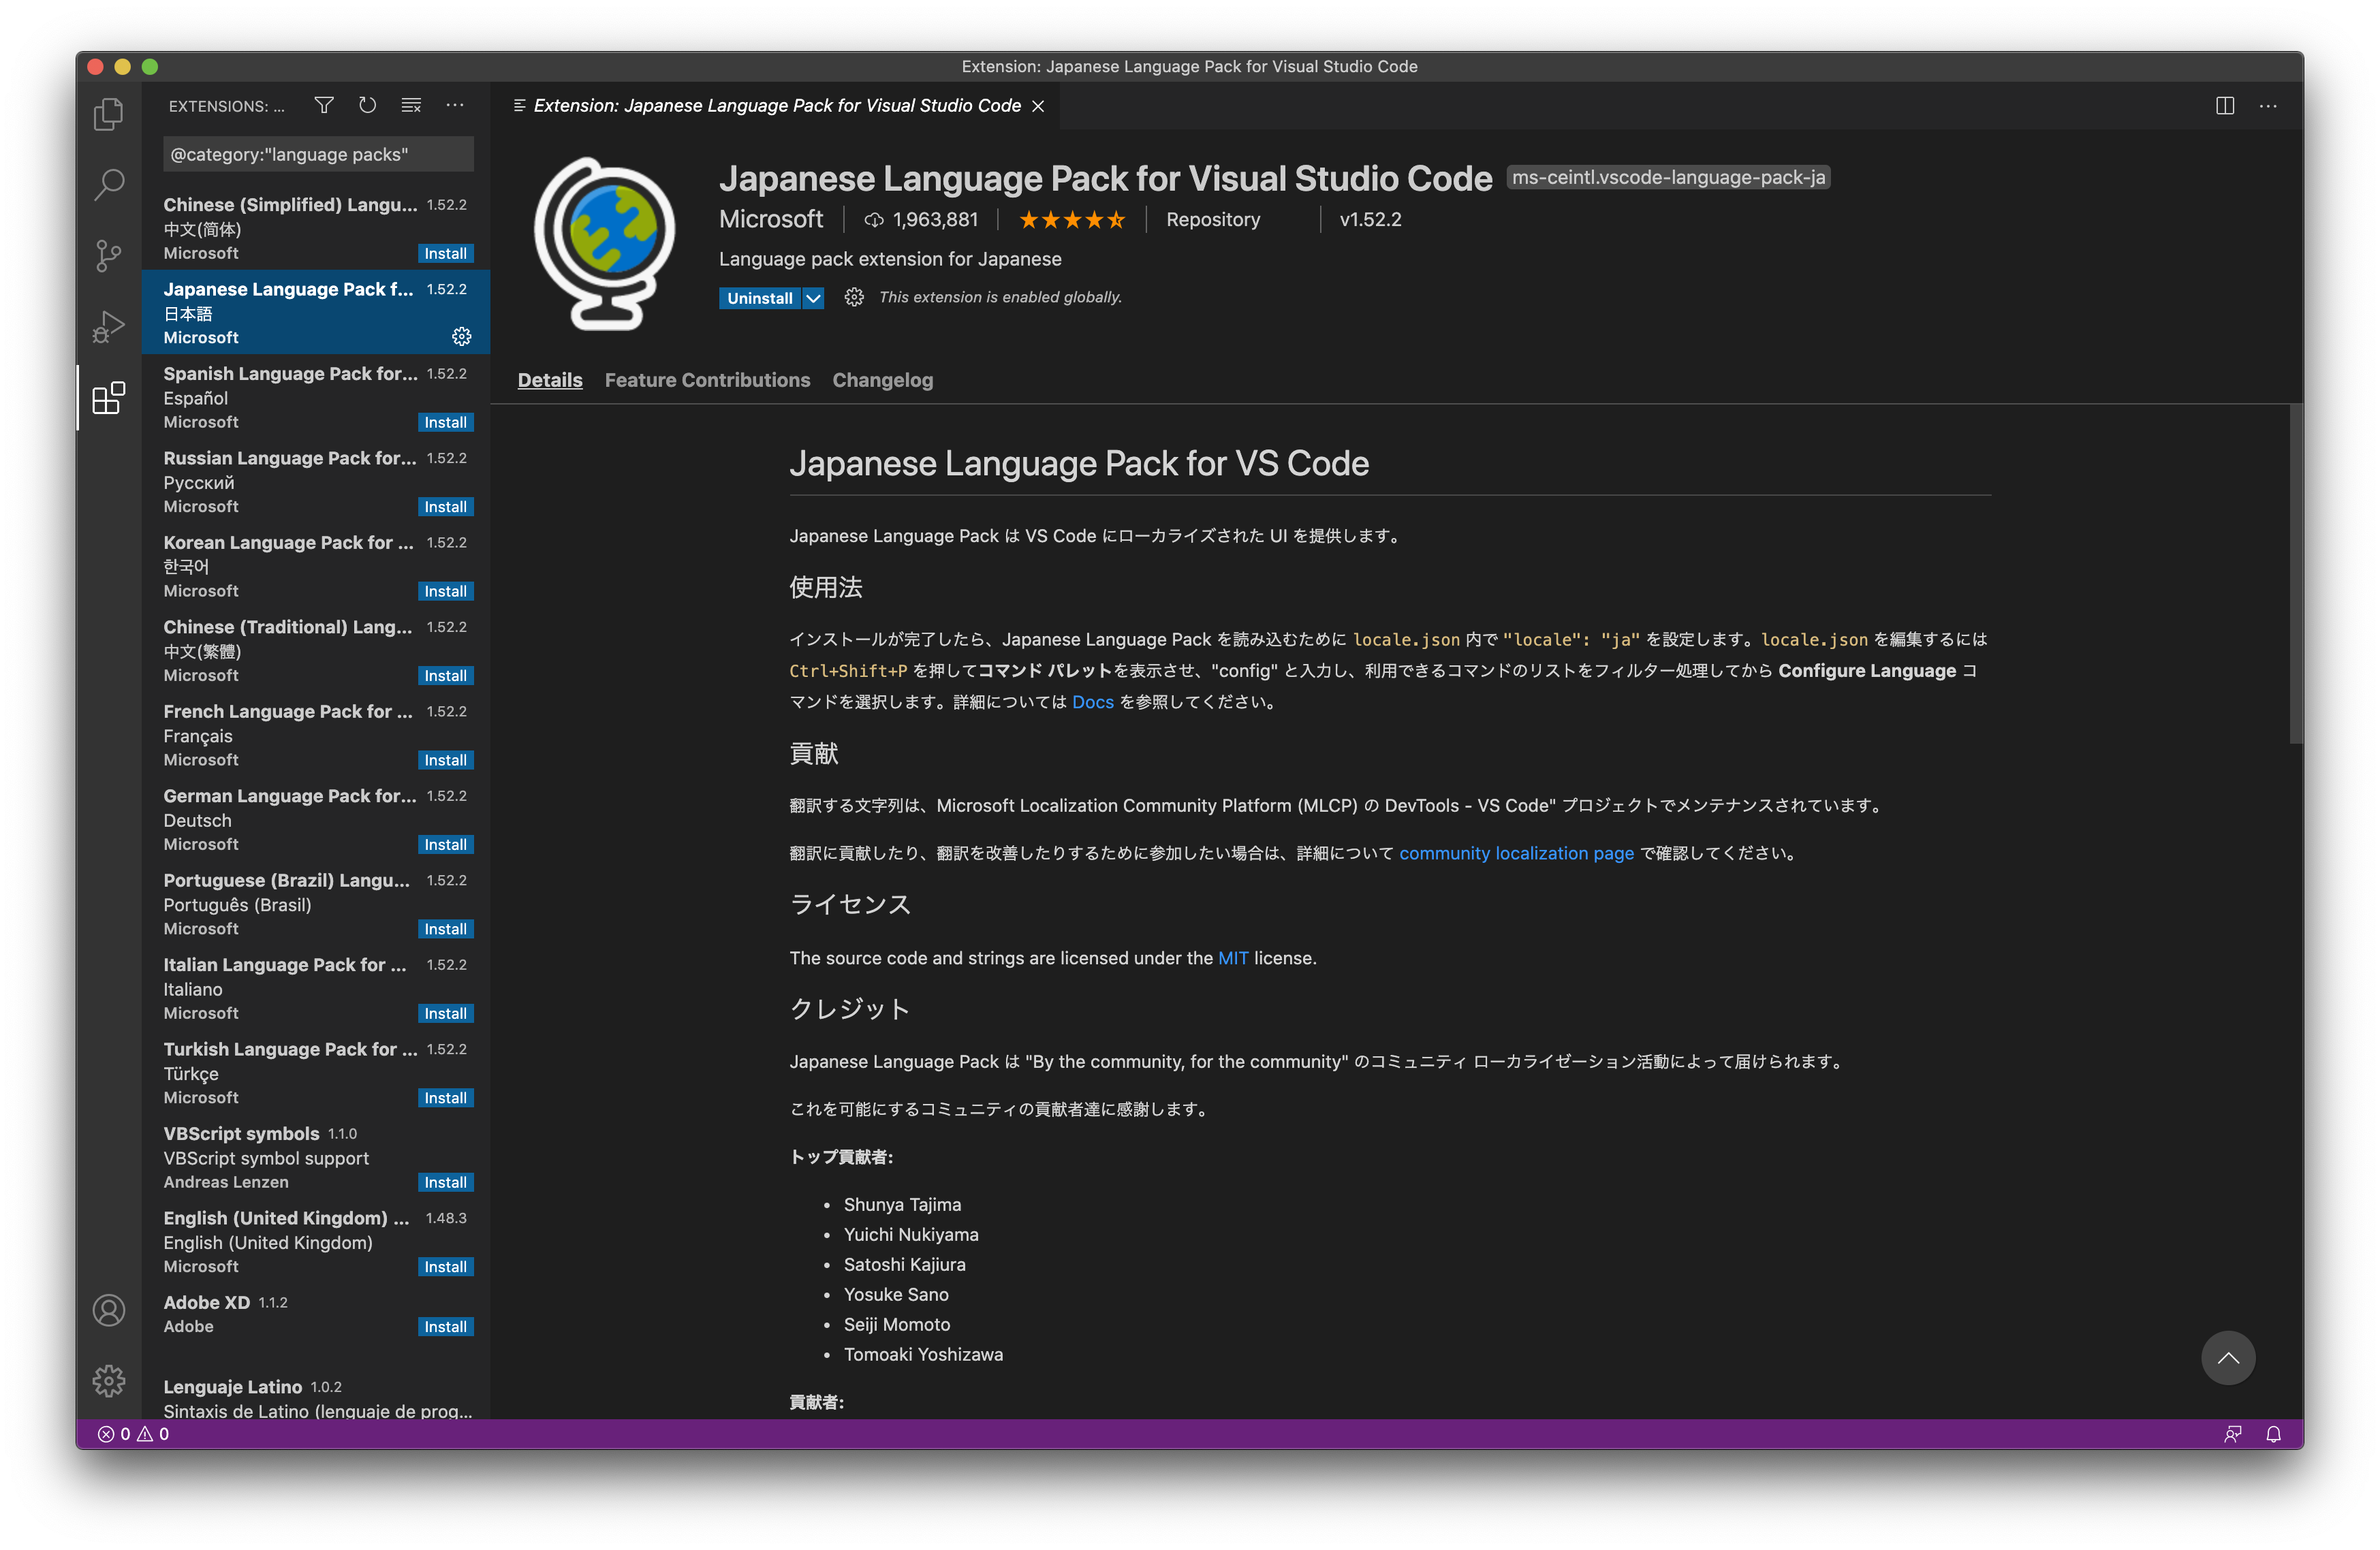The width and height of the screenshot is (2380, 1550).
Task: Click the 1,963,881 install count
Action: [x=921, y=220]
